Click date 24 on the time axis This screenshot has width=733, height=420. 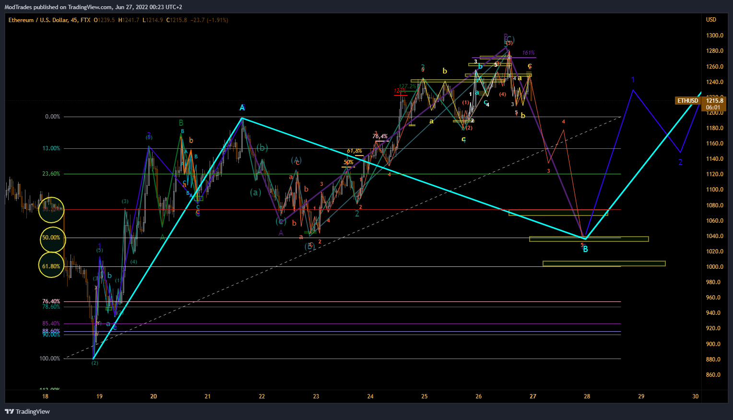(x=370, y=396)
